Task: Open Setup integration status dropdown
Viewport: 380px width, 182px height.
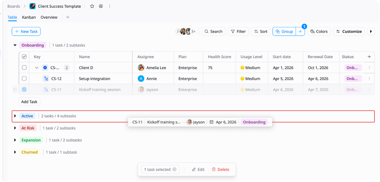Action: click(353, 79)
